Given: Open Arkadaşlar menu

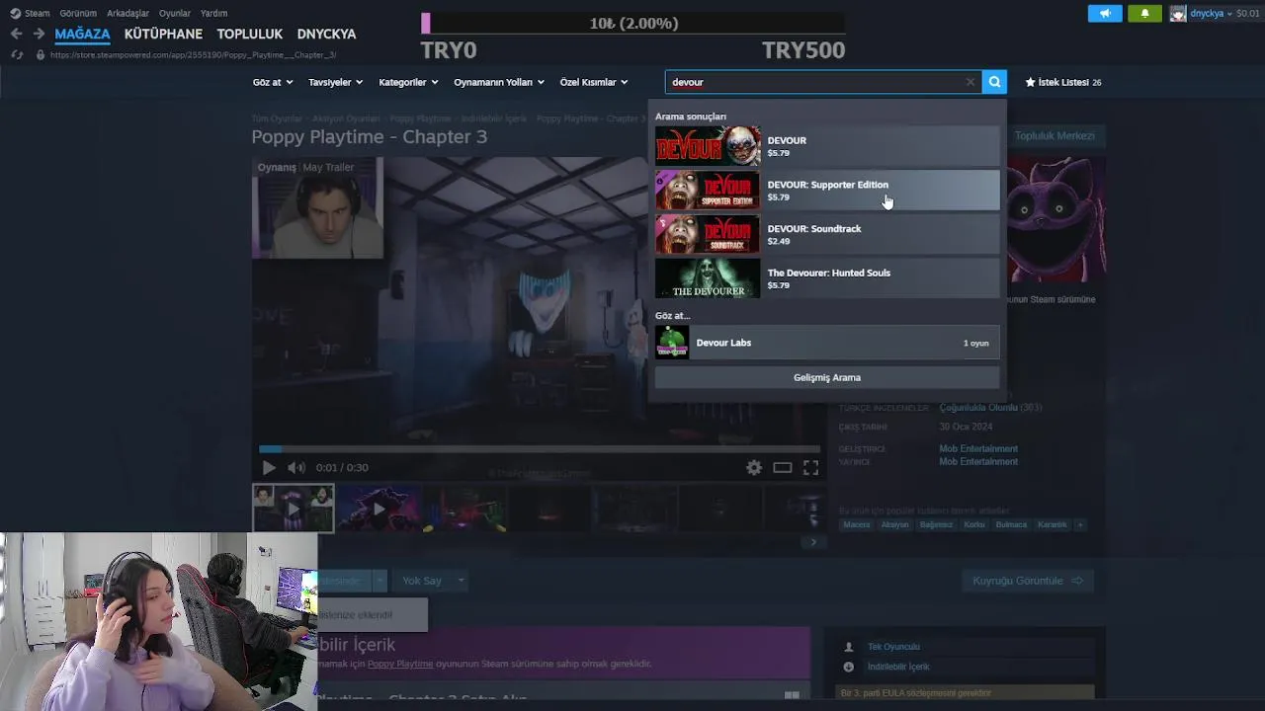Looking at the screenshot, I should (127, 13).
